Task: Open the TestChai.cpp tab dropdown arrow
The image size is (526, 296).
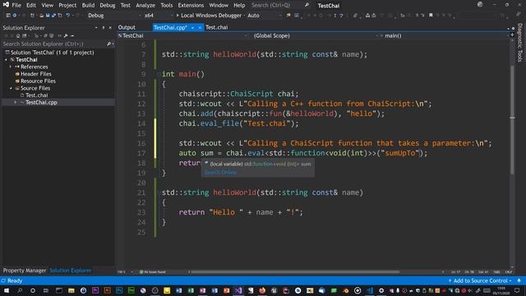Action: pos(192,27)
